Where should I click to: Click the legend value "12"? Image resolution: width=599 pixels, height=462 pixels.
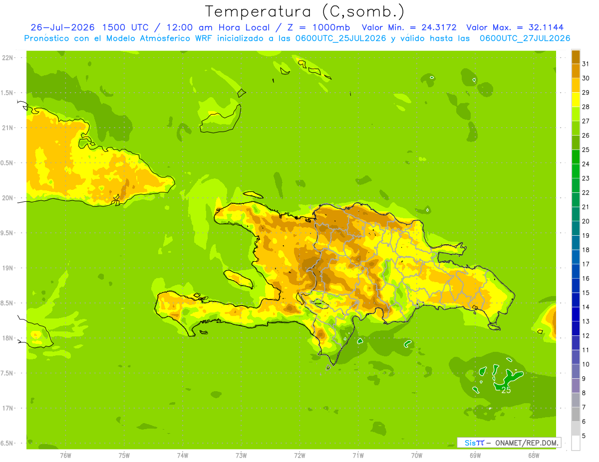[586, 336]
